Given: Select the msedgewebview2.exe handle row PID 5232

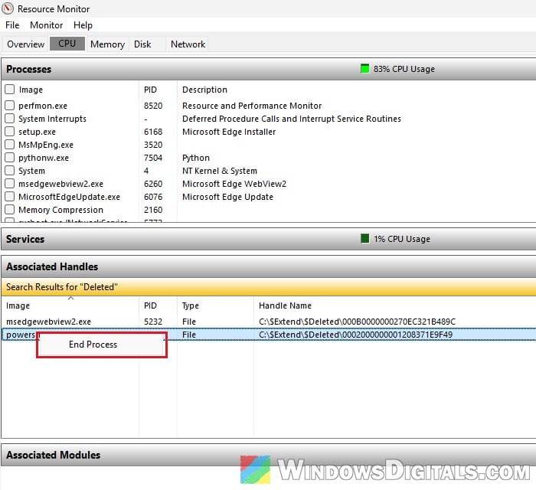Looking at the screenshot, I should click(x=268, y=322).
